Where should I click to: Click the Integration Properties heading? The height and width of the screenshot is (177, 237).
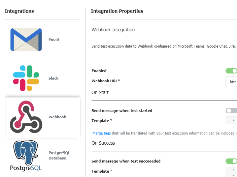[x=117, y=11]
